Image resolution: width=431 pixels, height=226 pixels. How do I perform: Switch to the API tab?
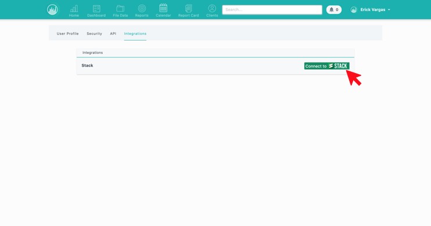(x=113, y=34)
